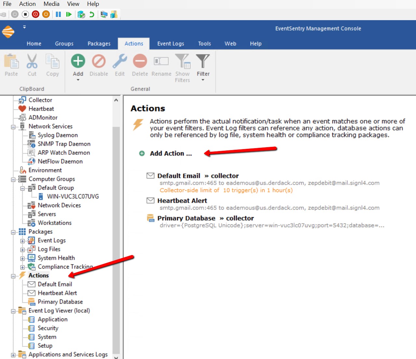Click the green revert arrow icon
416x359 pixels.
click(x=92, y=14)
